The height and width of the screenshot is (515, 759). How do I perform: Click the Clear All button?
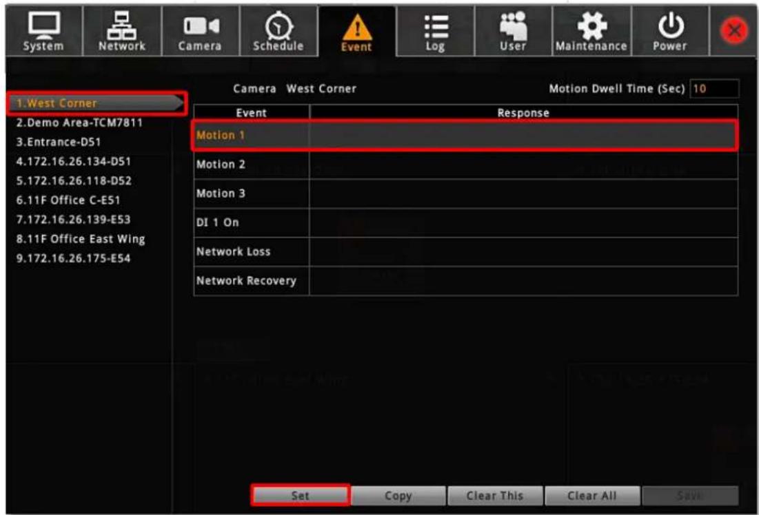[x=592, y=496]
